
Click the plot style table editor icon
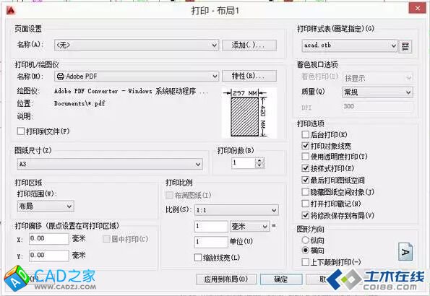click(x=405, y=46)
